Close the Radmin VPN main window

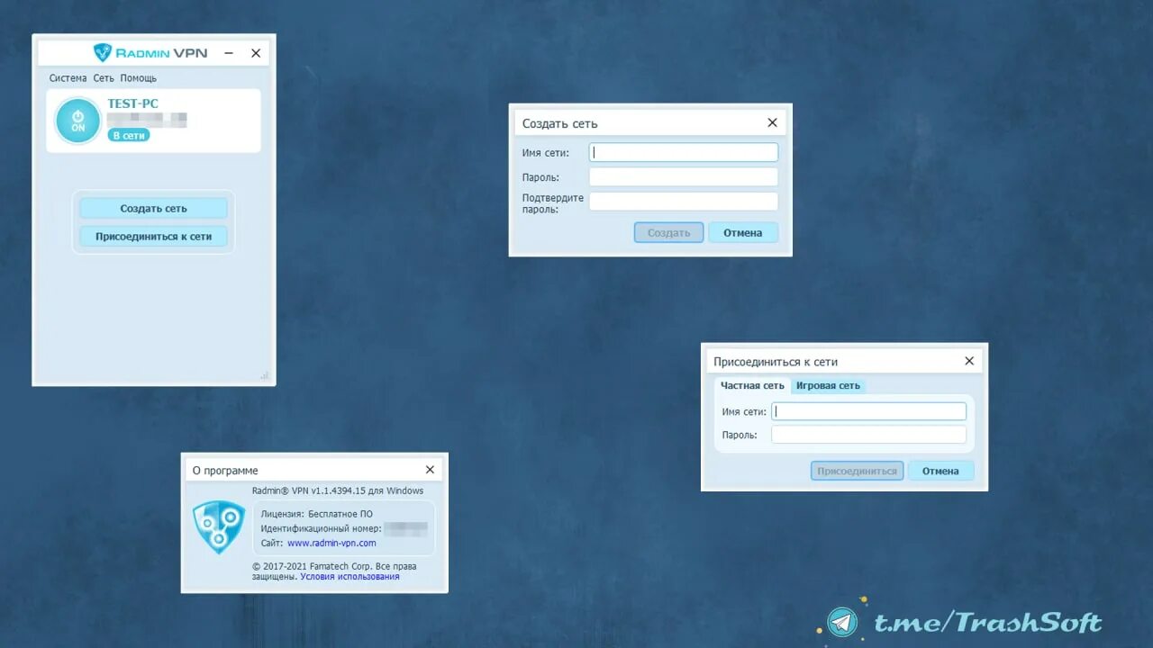tap(256, 53)
